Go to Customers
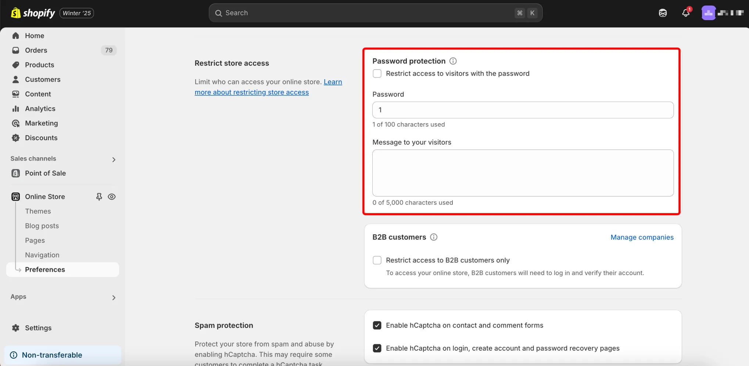749x366 pixels. tap(43, 80)
